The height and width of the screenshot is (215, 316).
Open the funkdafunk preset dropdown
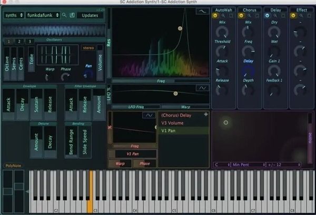point(43,15)
